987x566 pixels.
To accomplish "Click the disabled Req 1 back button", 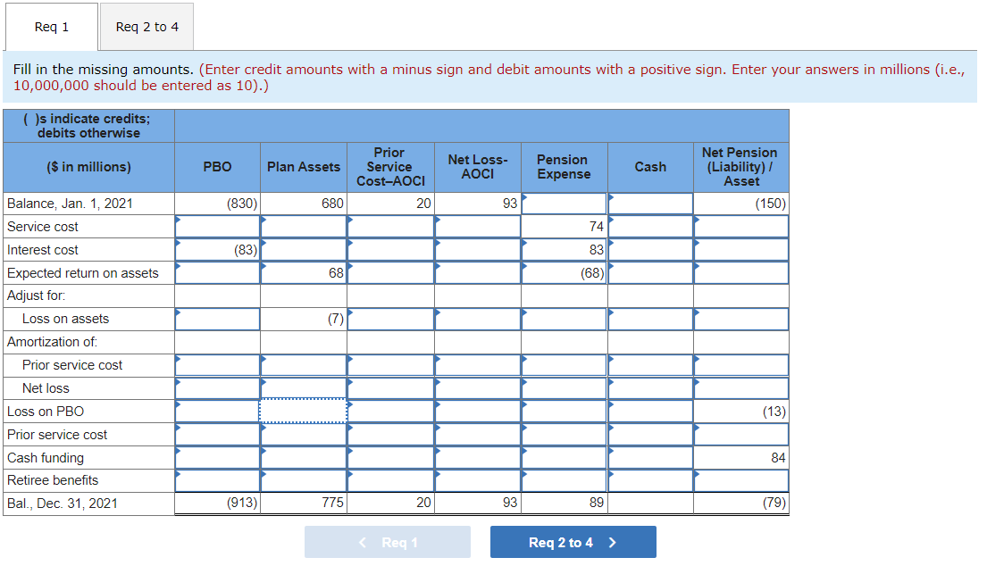I will (388, 542).
